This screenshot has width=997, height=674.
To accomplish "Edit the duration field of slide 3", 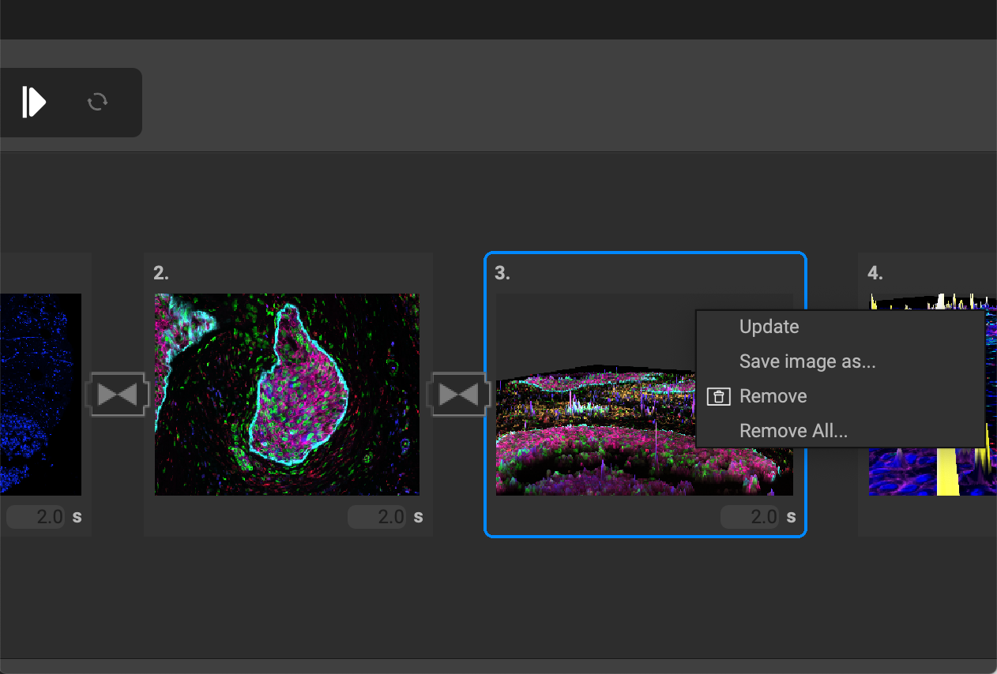I will coord(750,517).
